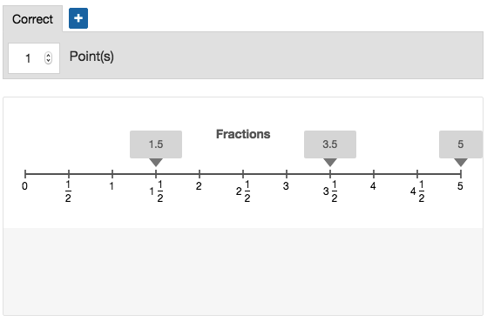Click the tick labeled 3
487x322 pixels.
[x=287, y=174]
